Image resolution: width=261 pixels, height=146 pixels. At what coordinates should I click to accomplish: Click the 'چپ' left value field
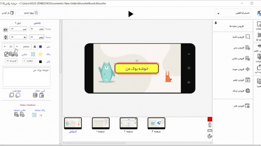click(18, 29)
